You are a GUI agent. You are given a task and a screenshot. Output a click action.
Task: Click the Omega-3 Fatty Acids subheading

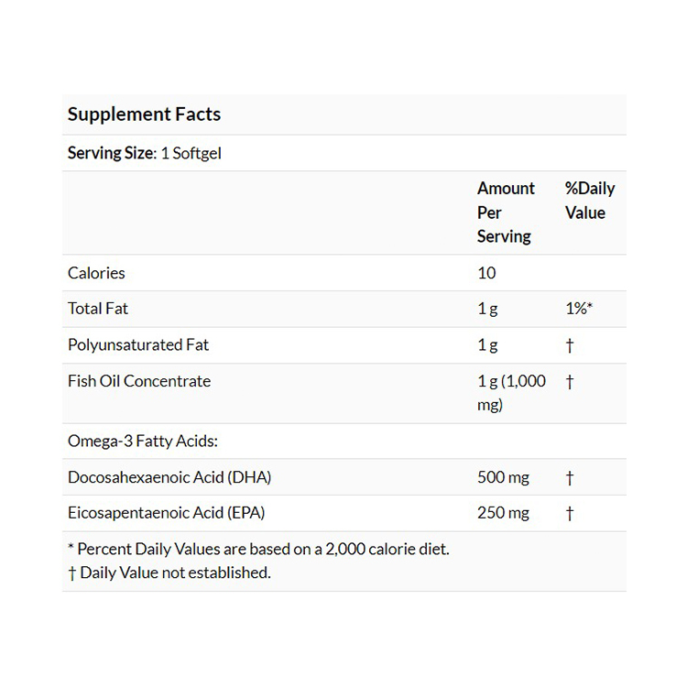143,441
